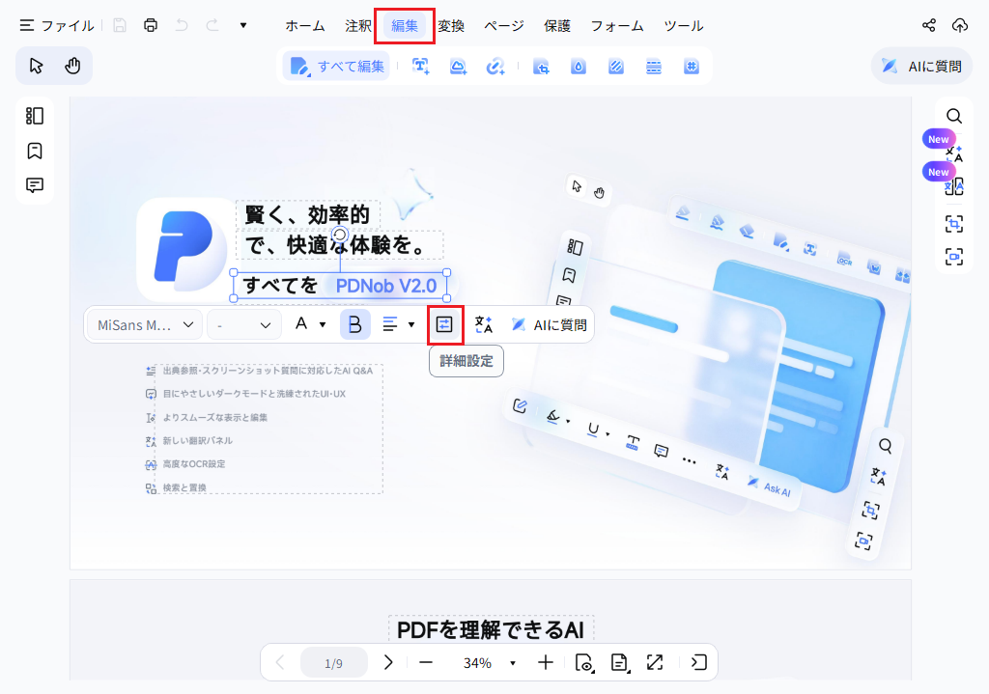The height and width of the screenshot is (694, 989).
Task: Toggle the すべて編集 button
Action: coord(336,67)
